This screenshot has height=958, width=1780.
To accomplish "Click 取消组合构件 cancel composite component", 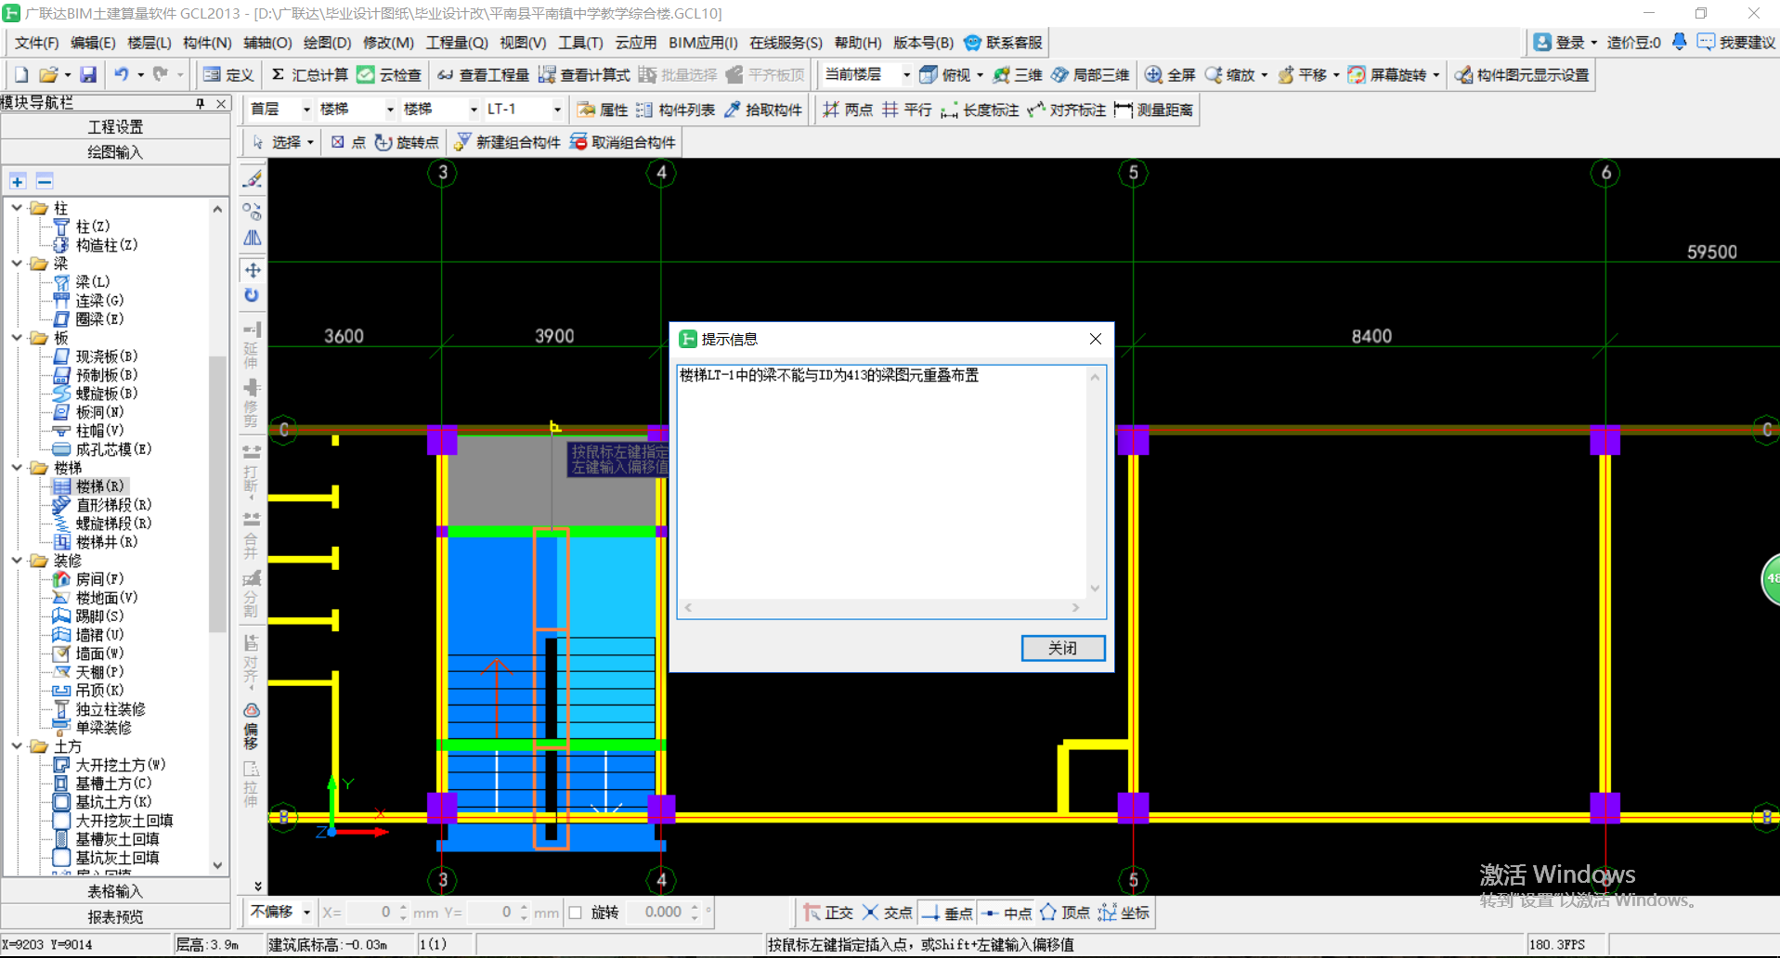I will point(622,142).
